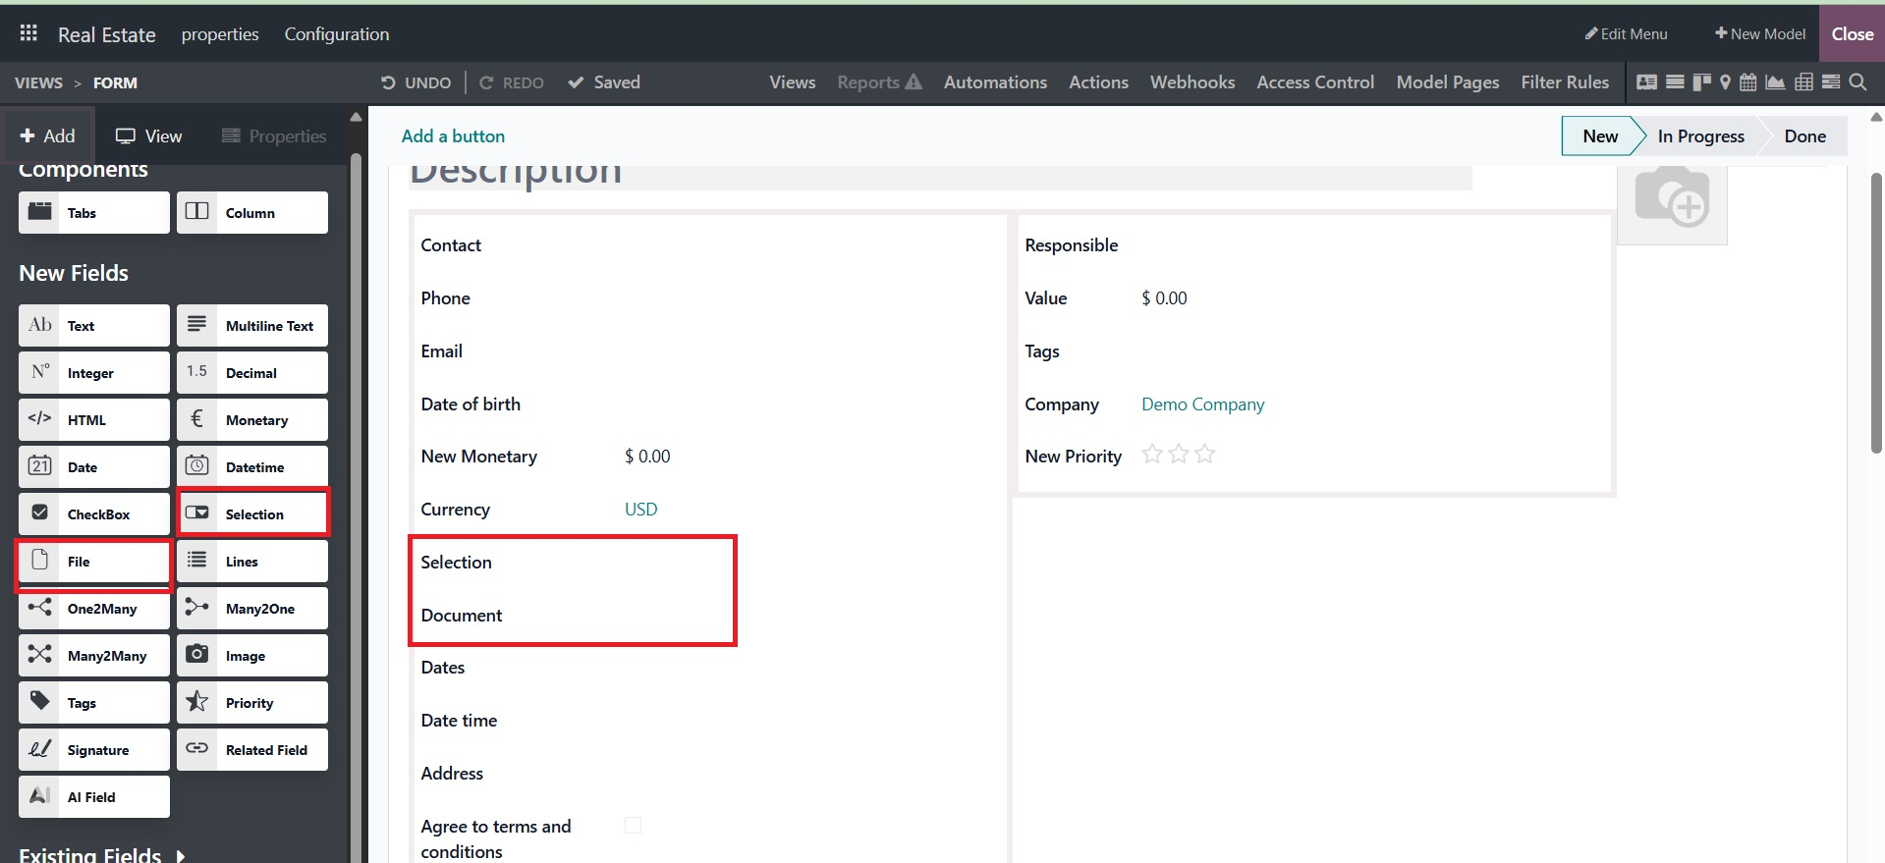Open the Pivot table view icon
This screenshot has width=1885, height=863.
click(x=1803, y=82)
